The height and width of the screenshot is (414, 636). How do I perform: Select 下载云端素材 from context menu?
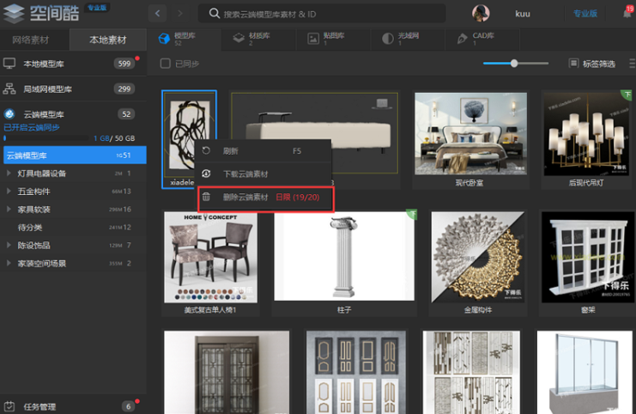(245, 174)
